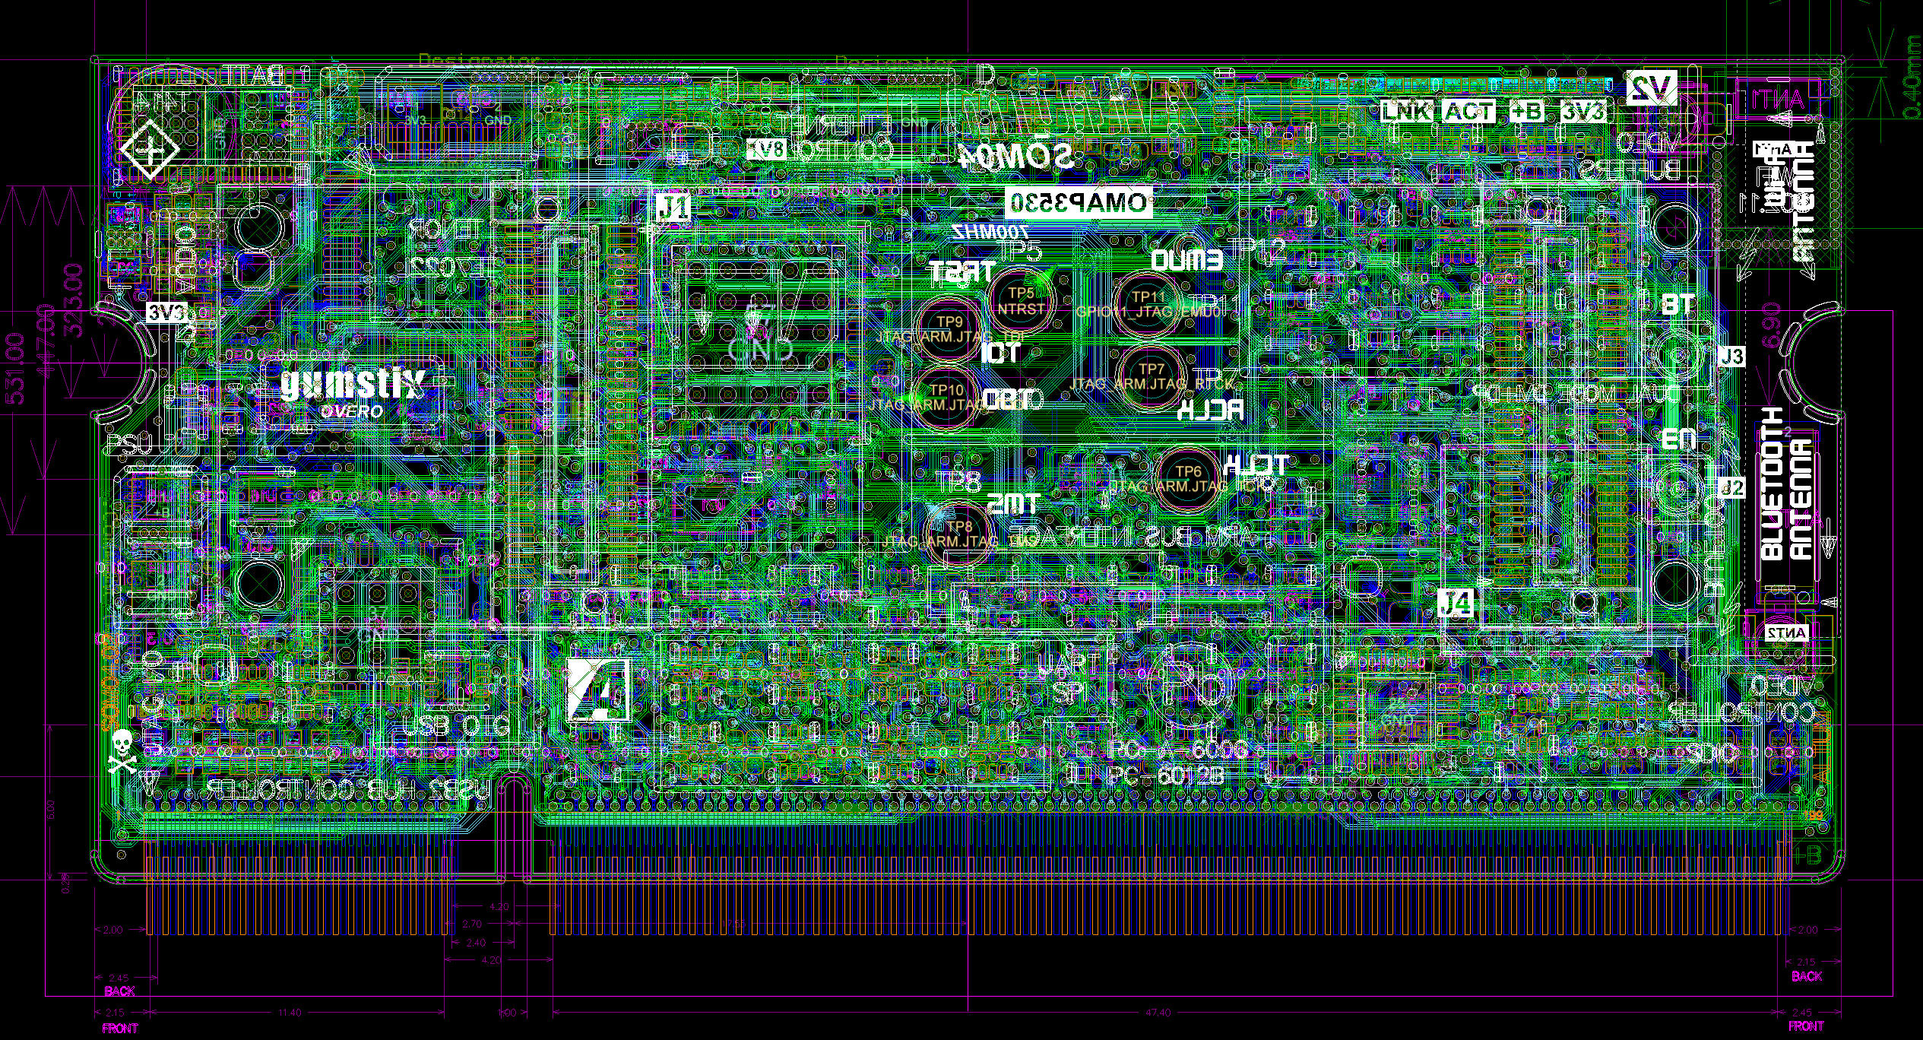
Task: Select the green +B label at board corner
Action: tap(1807, 856)
